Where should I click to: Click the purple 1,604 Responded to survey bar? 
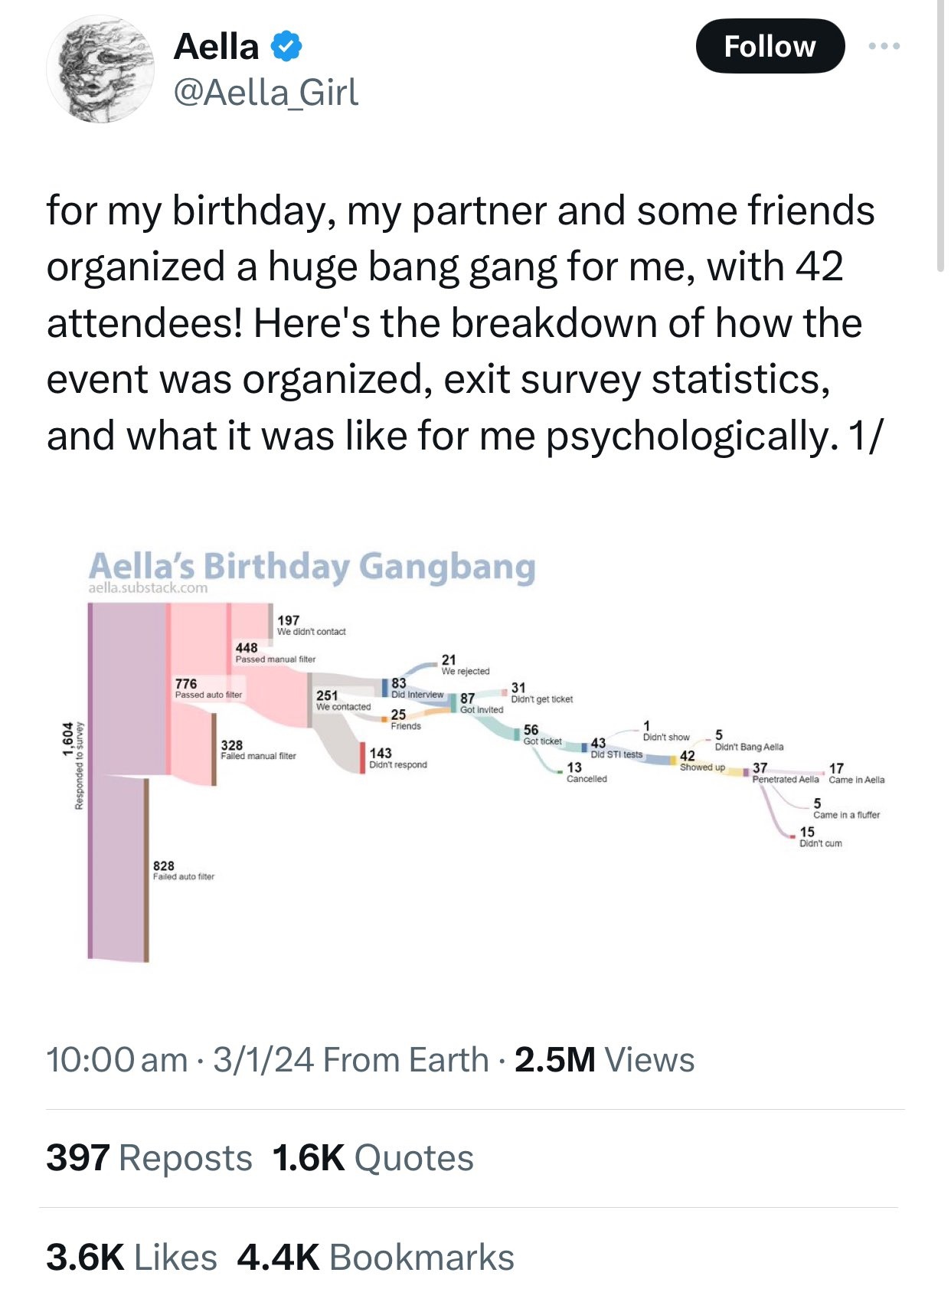(x=90, y=780)
